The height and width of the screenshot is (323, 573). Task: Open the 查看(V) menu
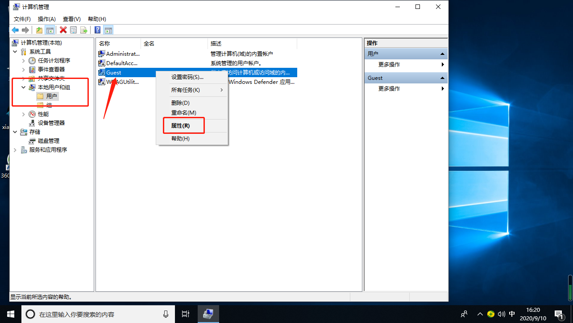click(72, 19)
